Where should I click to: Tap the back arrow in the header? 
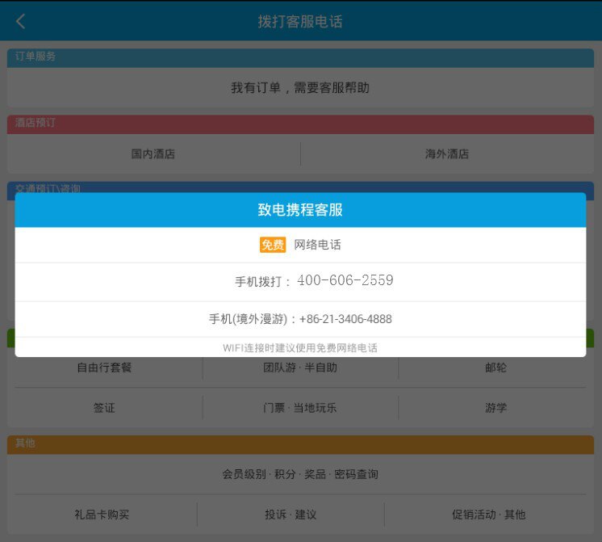[x=21, y=22]
